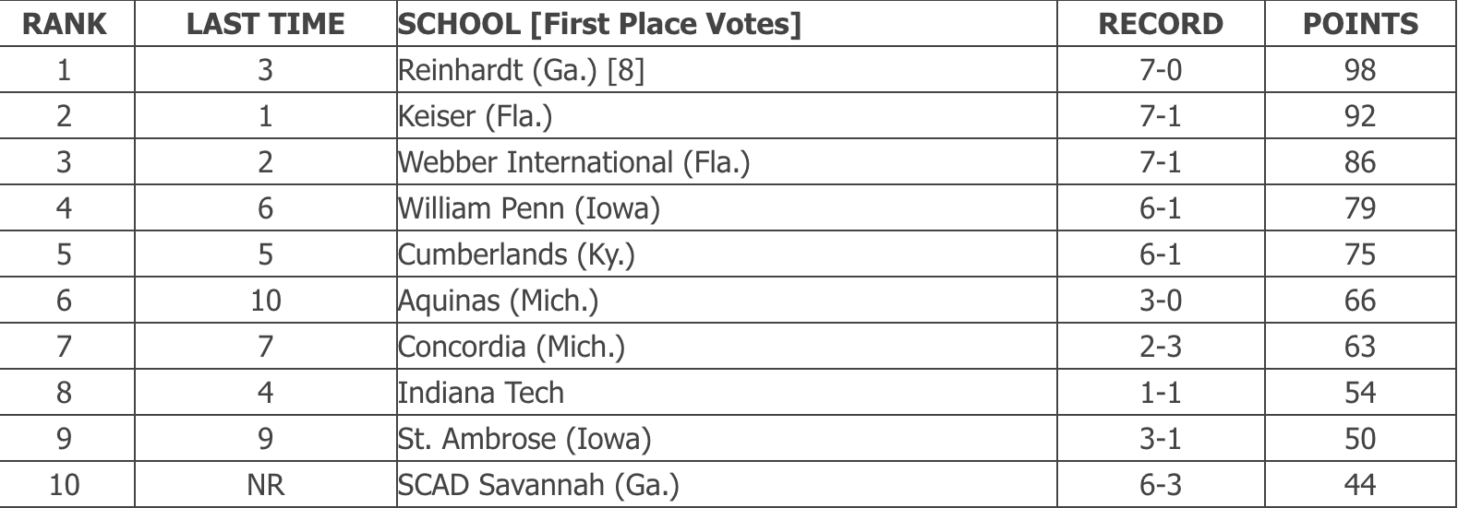This screenshot has height=508, width=1458.
Task: Click the POINTS column header
Action: [1360, 24]
